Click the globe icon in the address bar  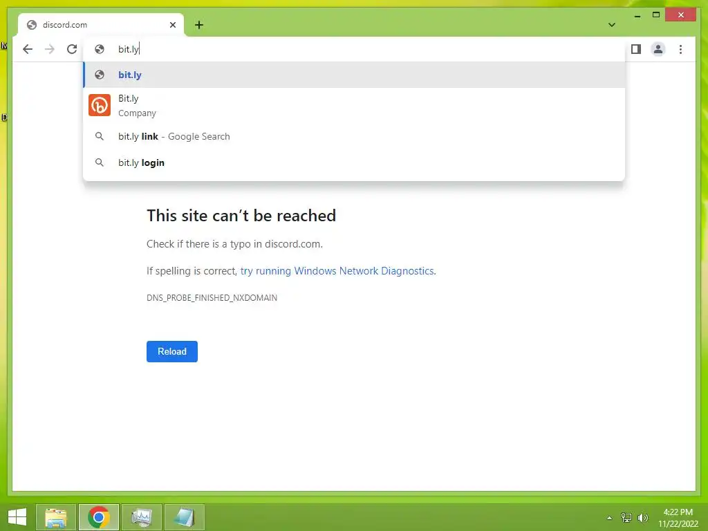[x=100, y=49]
